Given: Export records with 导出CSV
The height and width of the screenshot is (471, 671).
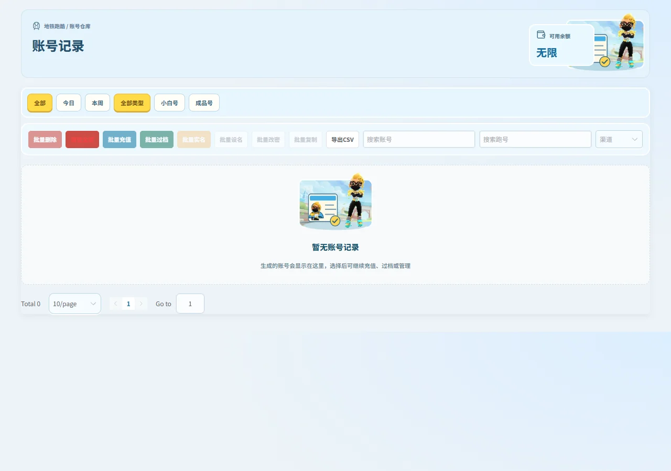Looking at the screenshot, I should click(342, 139).
